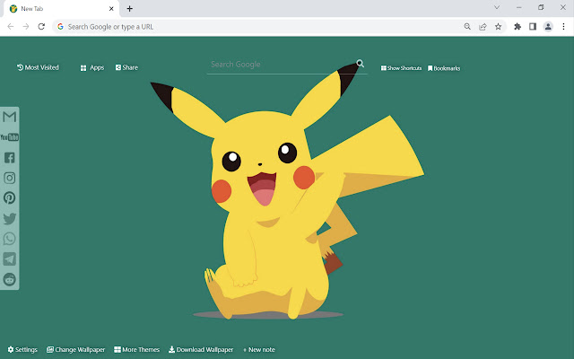Open Gmail from the sidebar icon
This screenshot has width=574, height=359.
point(10,117)
